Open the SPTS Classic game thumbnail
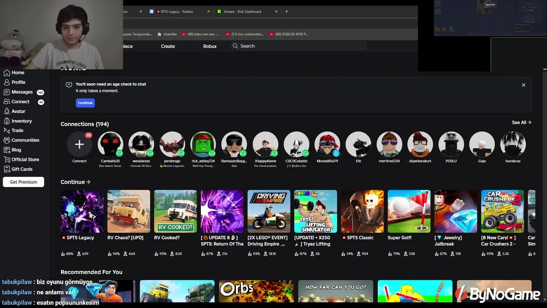 click(x=362, y=211)
